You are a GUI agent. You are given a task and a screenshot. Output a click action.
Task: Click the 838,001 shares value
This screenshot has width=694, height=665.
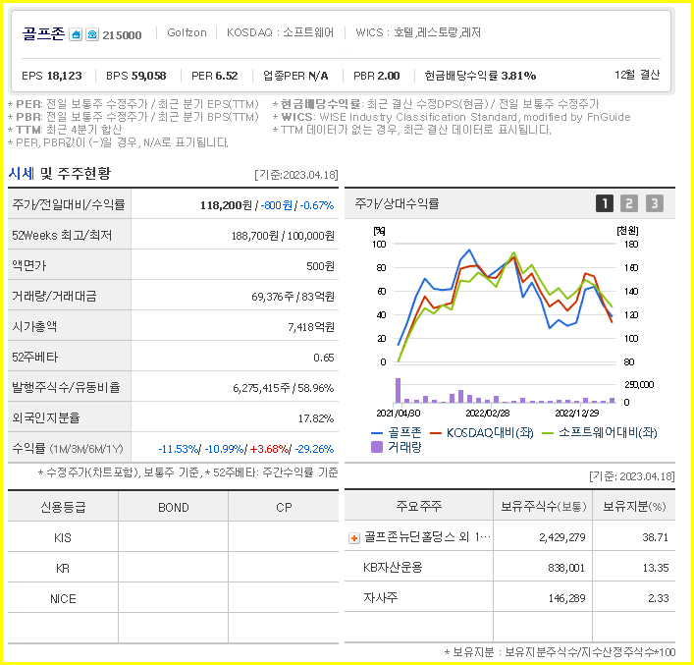click(566, 568)
